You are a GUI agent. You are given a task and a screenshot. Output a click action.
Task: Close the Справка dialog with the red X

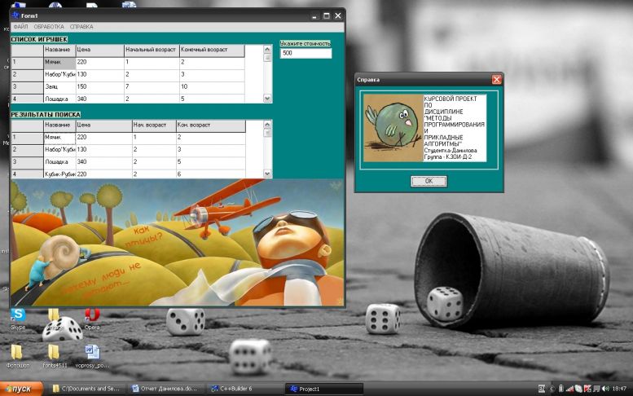(x=497, y=80)
